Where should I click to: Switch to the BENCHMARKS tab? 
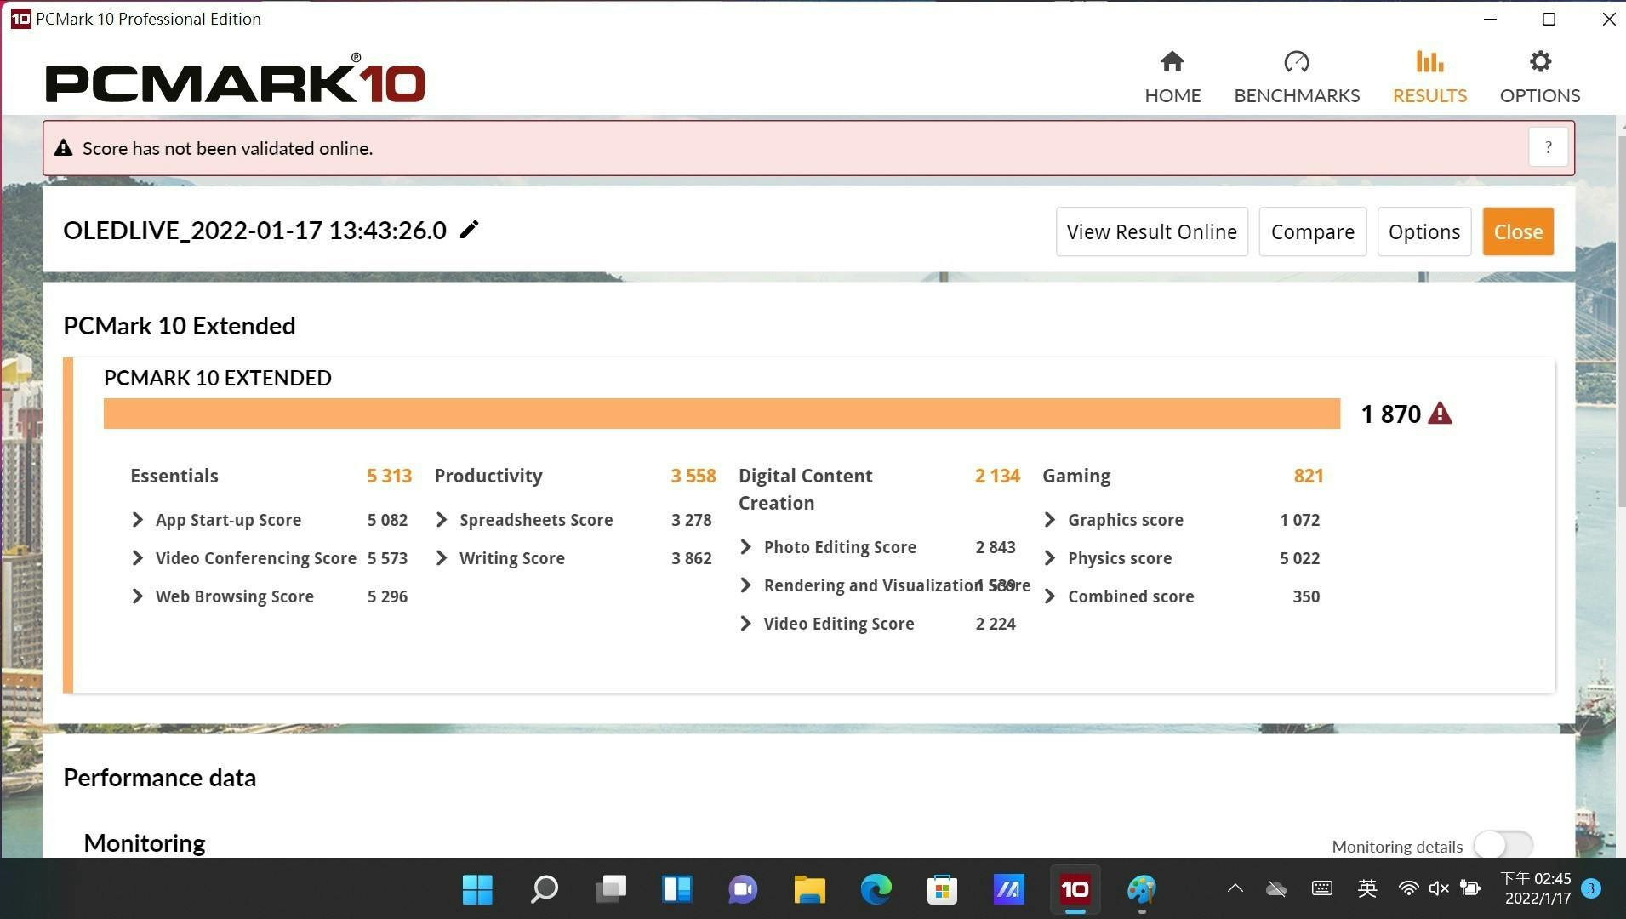click(x=1297, y=77)
